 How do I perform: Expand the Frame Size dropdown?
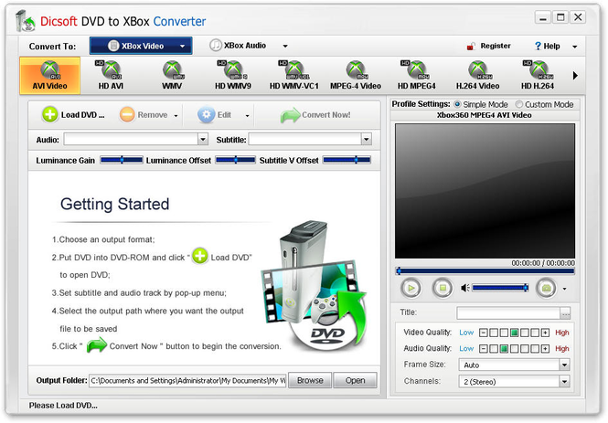point(565,365)
